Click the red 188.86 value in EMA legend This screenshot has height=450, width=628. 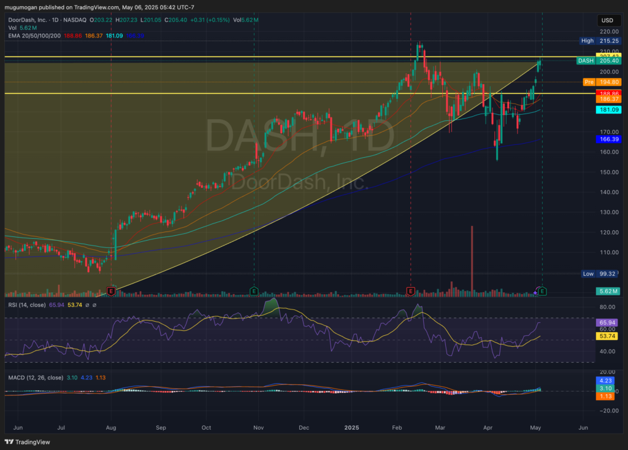[x=73, y=36]
